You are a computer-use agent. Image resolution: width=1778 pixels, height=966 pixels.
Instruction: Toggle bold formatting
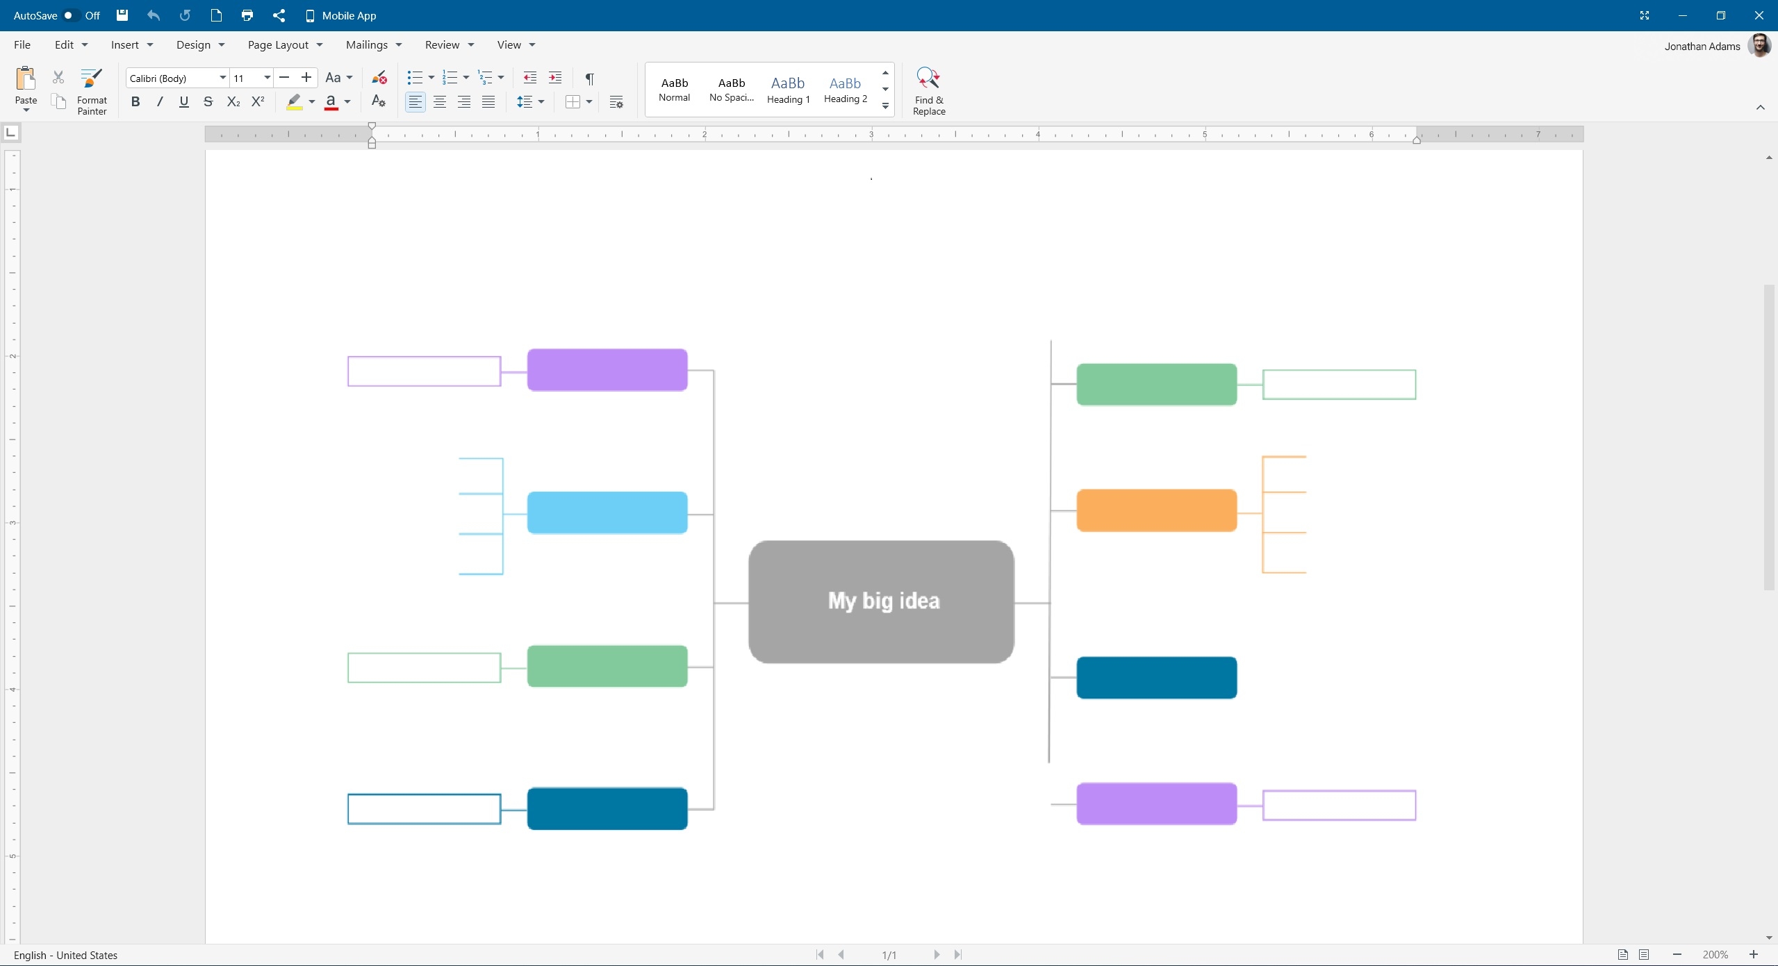135,101
